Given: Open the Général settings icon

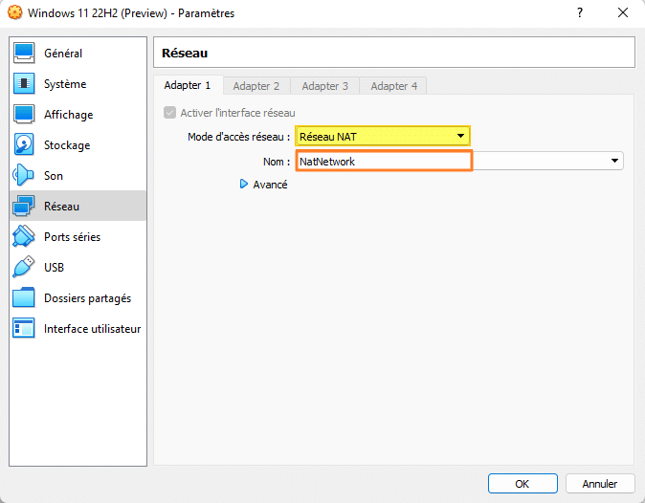Looking at the screenshot, I should (x=24, y=54).
